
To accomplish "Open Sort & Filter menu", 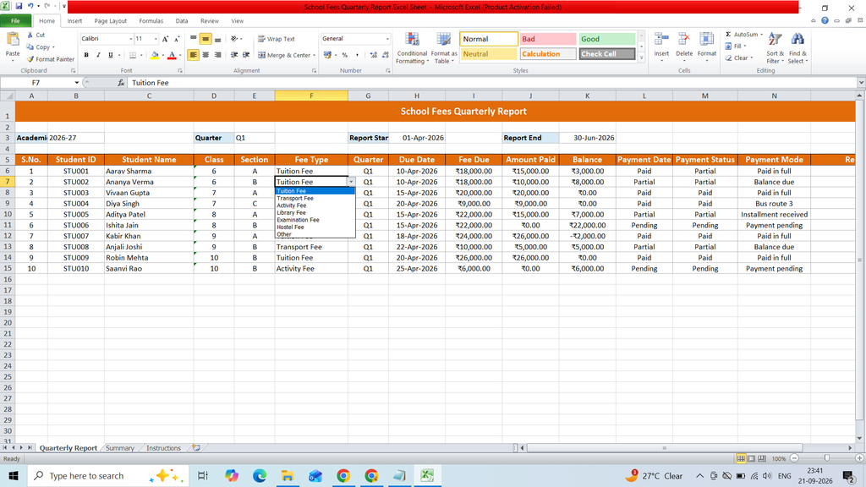I will (775, 48).
